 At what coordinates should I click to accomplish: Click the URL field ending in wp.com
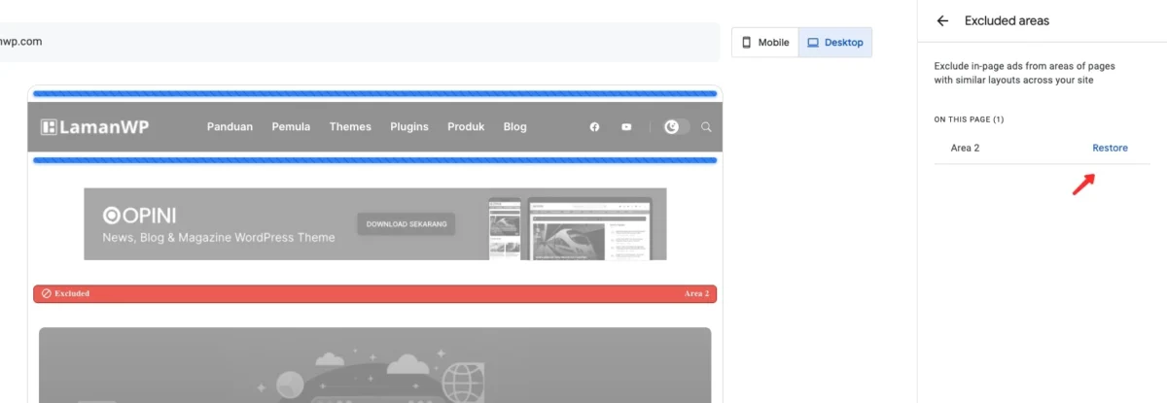[360, 42]
